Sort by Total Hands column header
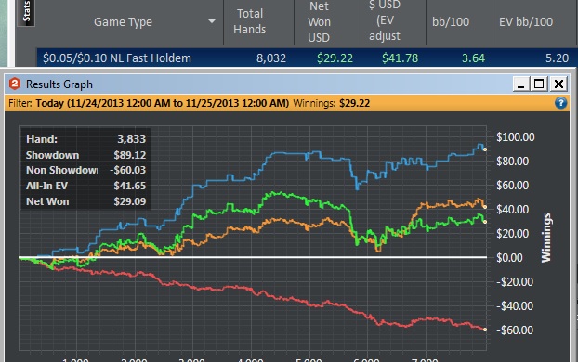 pyautogui.click(x=250, y=21)
